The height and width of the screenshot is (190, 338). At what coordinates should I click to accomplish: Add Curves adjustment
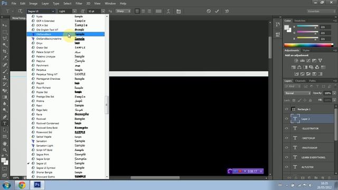(308, 61)
